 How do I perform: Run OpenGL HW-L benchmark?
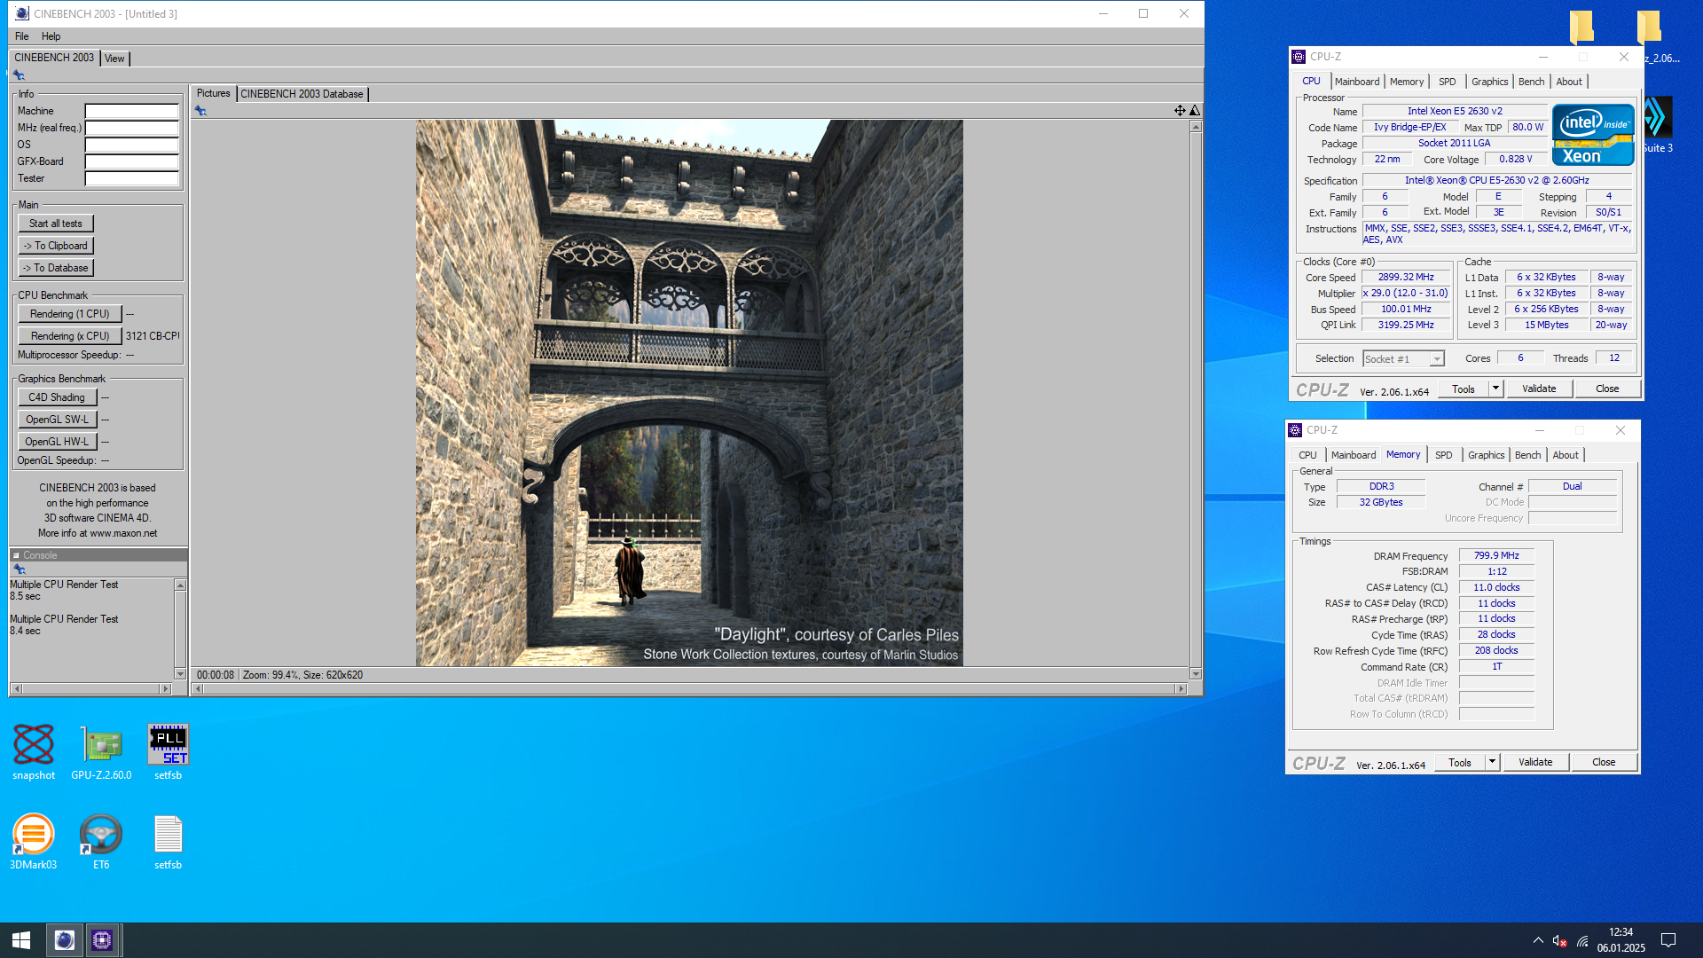coord(57,442)
